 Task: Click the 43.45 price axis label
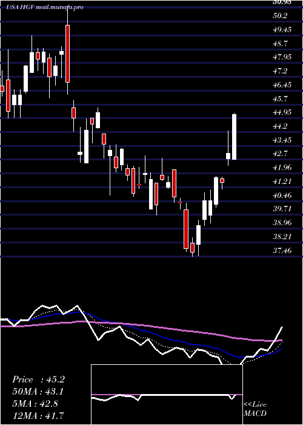point(282,140)
